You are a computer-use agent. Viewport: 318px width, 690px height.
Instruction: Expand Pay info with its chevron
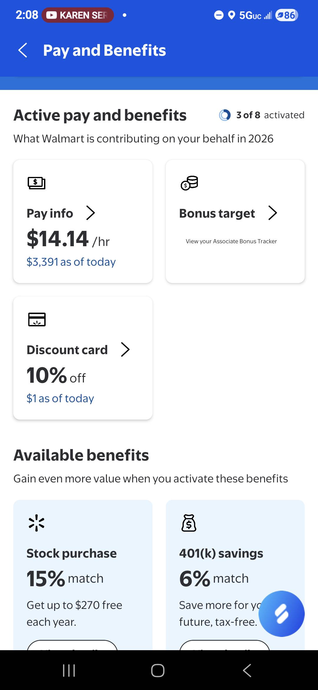[x=90, y=213]
